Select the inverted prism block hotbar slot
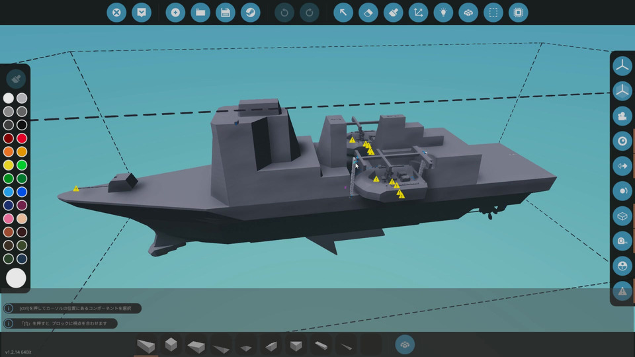635x357 pixels. pos(296,345)
